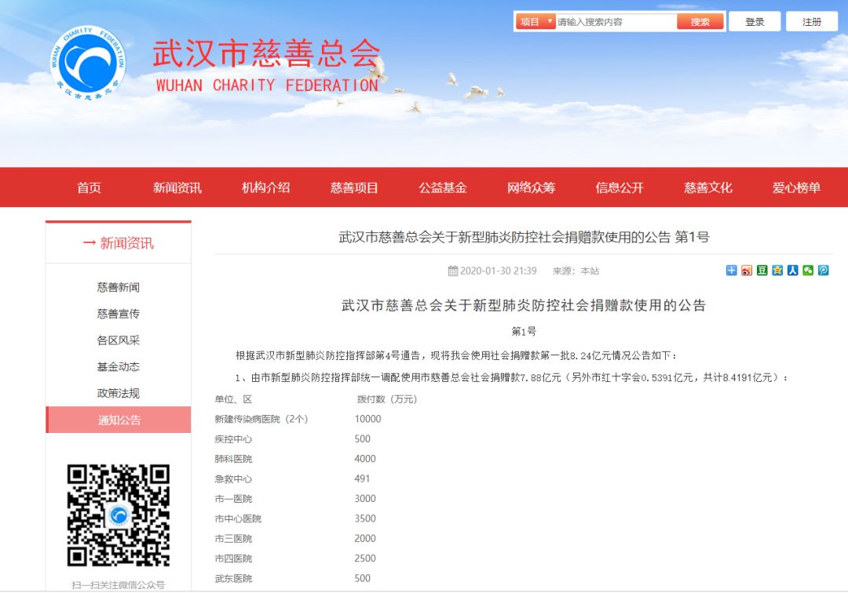Click the 登录 login button
This screenshot has height=593, width=848.
(x=755, y=22)
